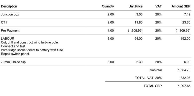Click the Junction box amount 7.12

coord(187,14)
